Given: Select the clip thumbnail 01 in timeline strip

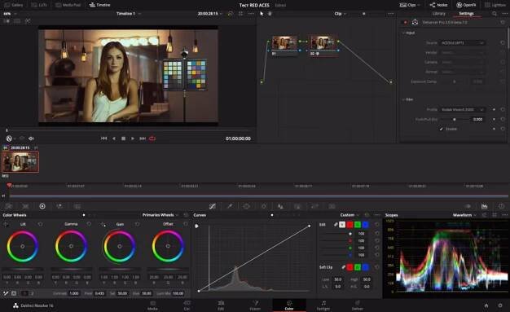Looking at the screenshot, I should (20, 161).
